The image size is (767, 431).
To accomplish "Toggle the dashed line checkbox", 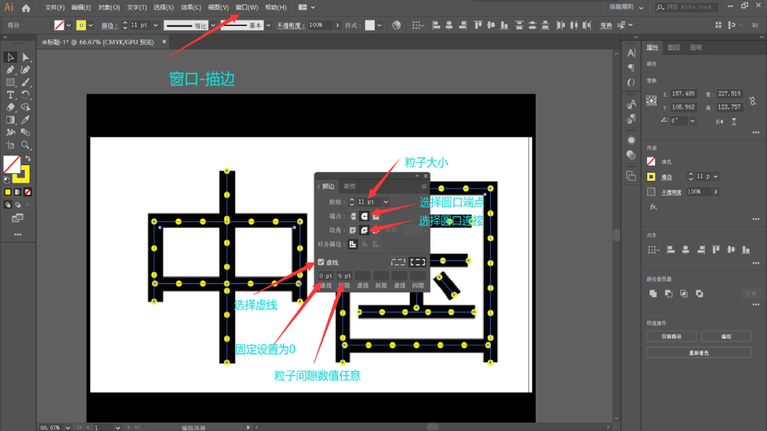I will pos(321,262).
